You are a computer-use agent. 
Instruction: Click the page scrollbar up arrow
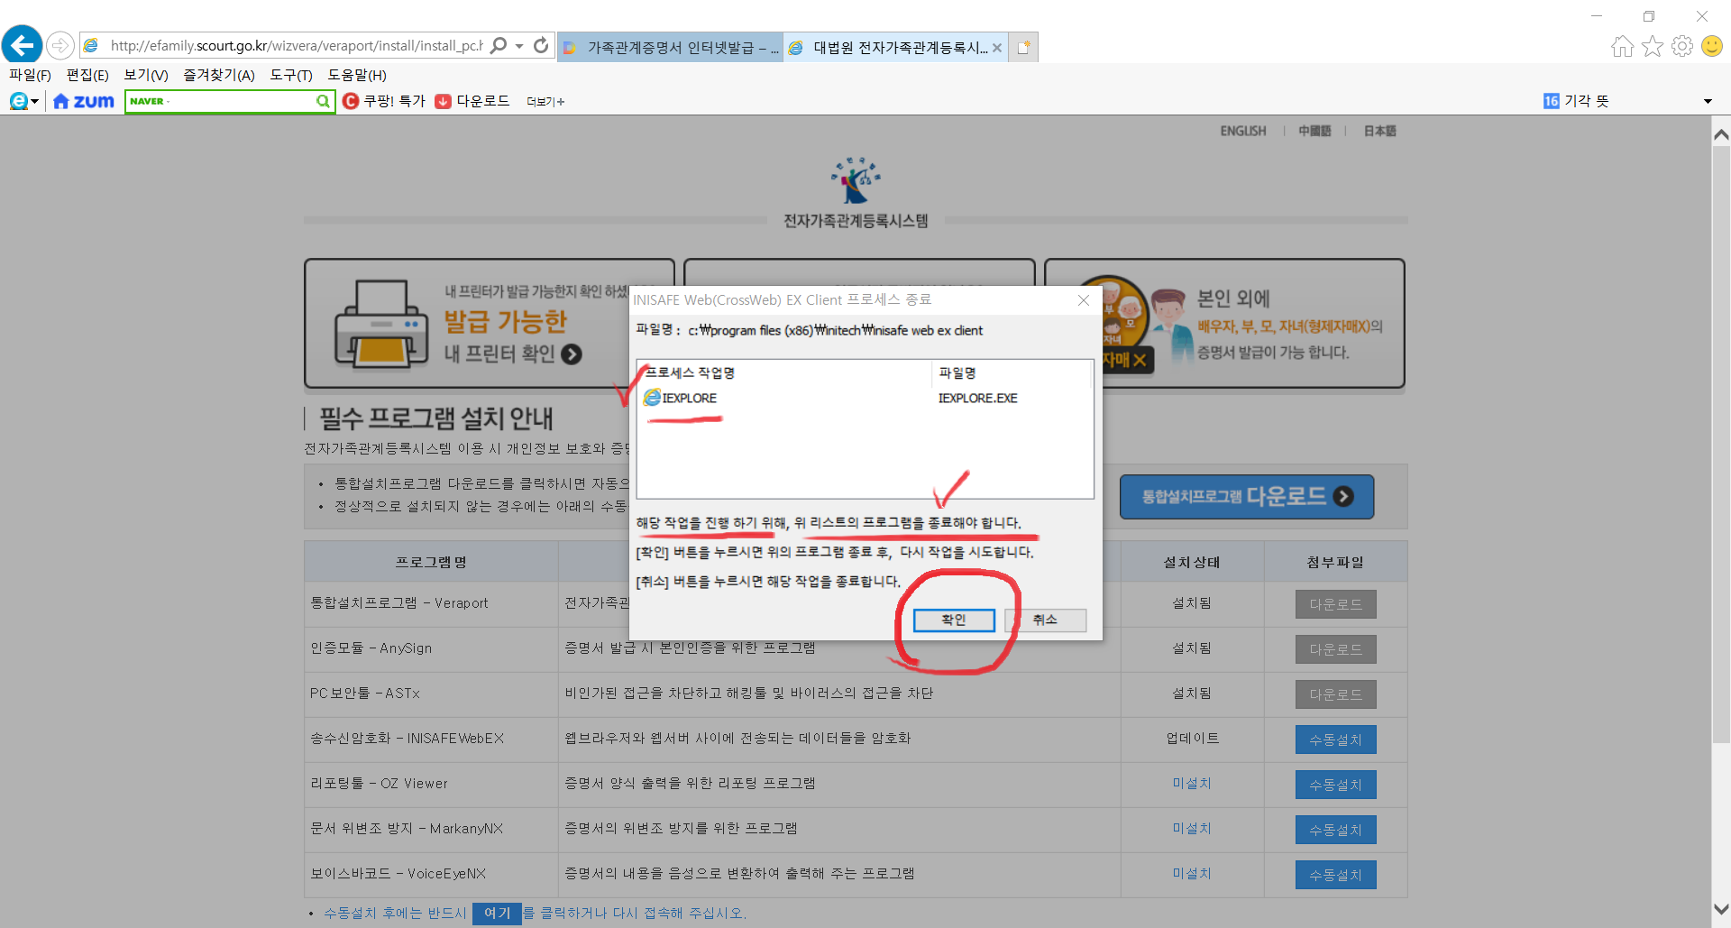pyautogui.click(x=1721, y=135)
